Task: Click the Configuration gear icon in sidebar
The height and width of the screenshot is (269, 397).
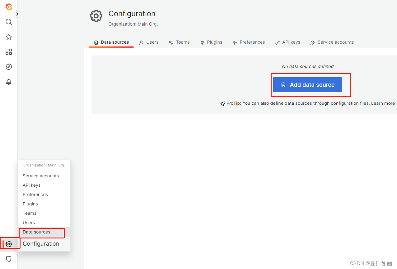Action: coord(9,244)
